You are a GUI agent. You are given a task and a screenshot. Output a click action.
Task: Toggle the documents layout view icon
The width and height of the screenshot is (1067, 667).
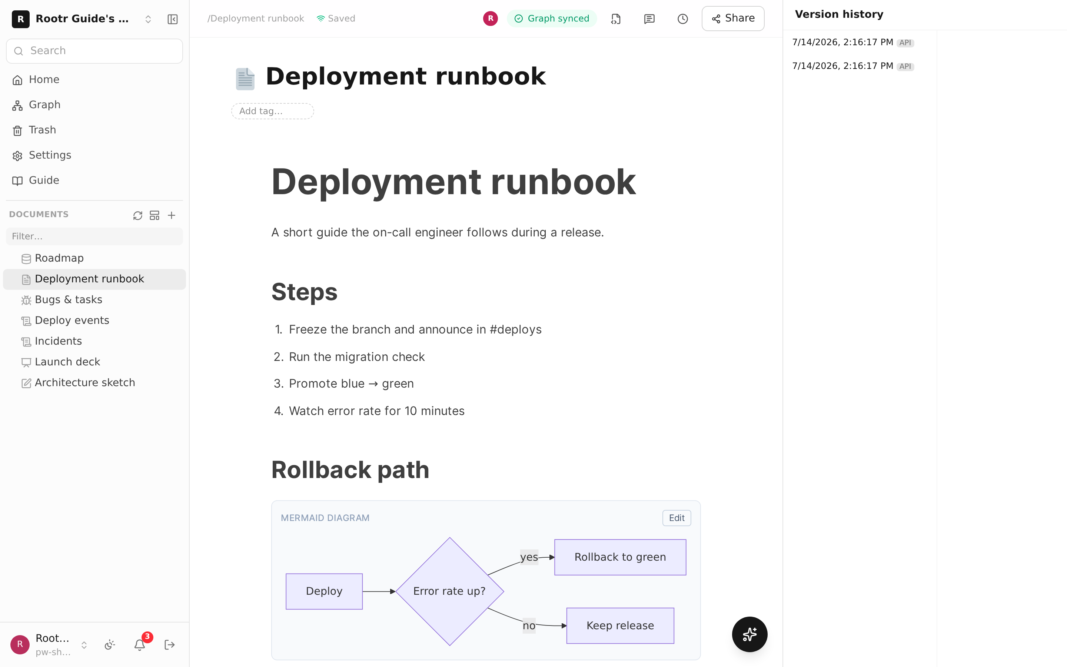click(x=154, y=215)
